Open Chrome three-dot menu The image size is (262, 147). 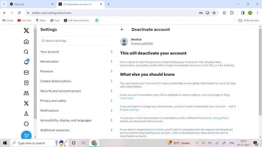[x=257, y=13]
